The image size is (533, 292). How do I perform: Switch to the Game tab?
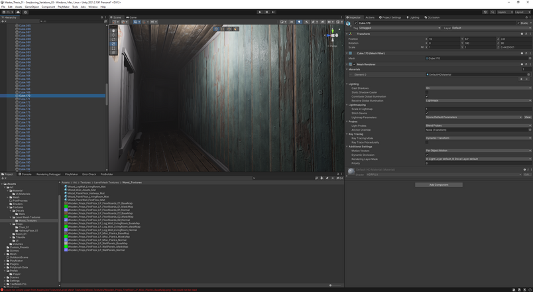point(131,17)
